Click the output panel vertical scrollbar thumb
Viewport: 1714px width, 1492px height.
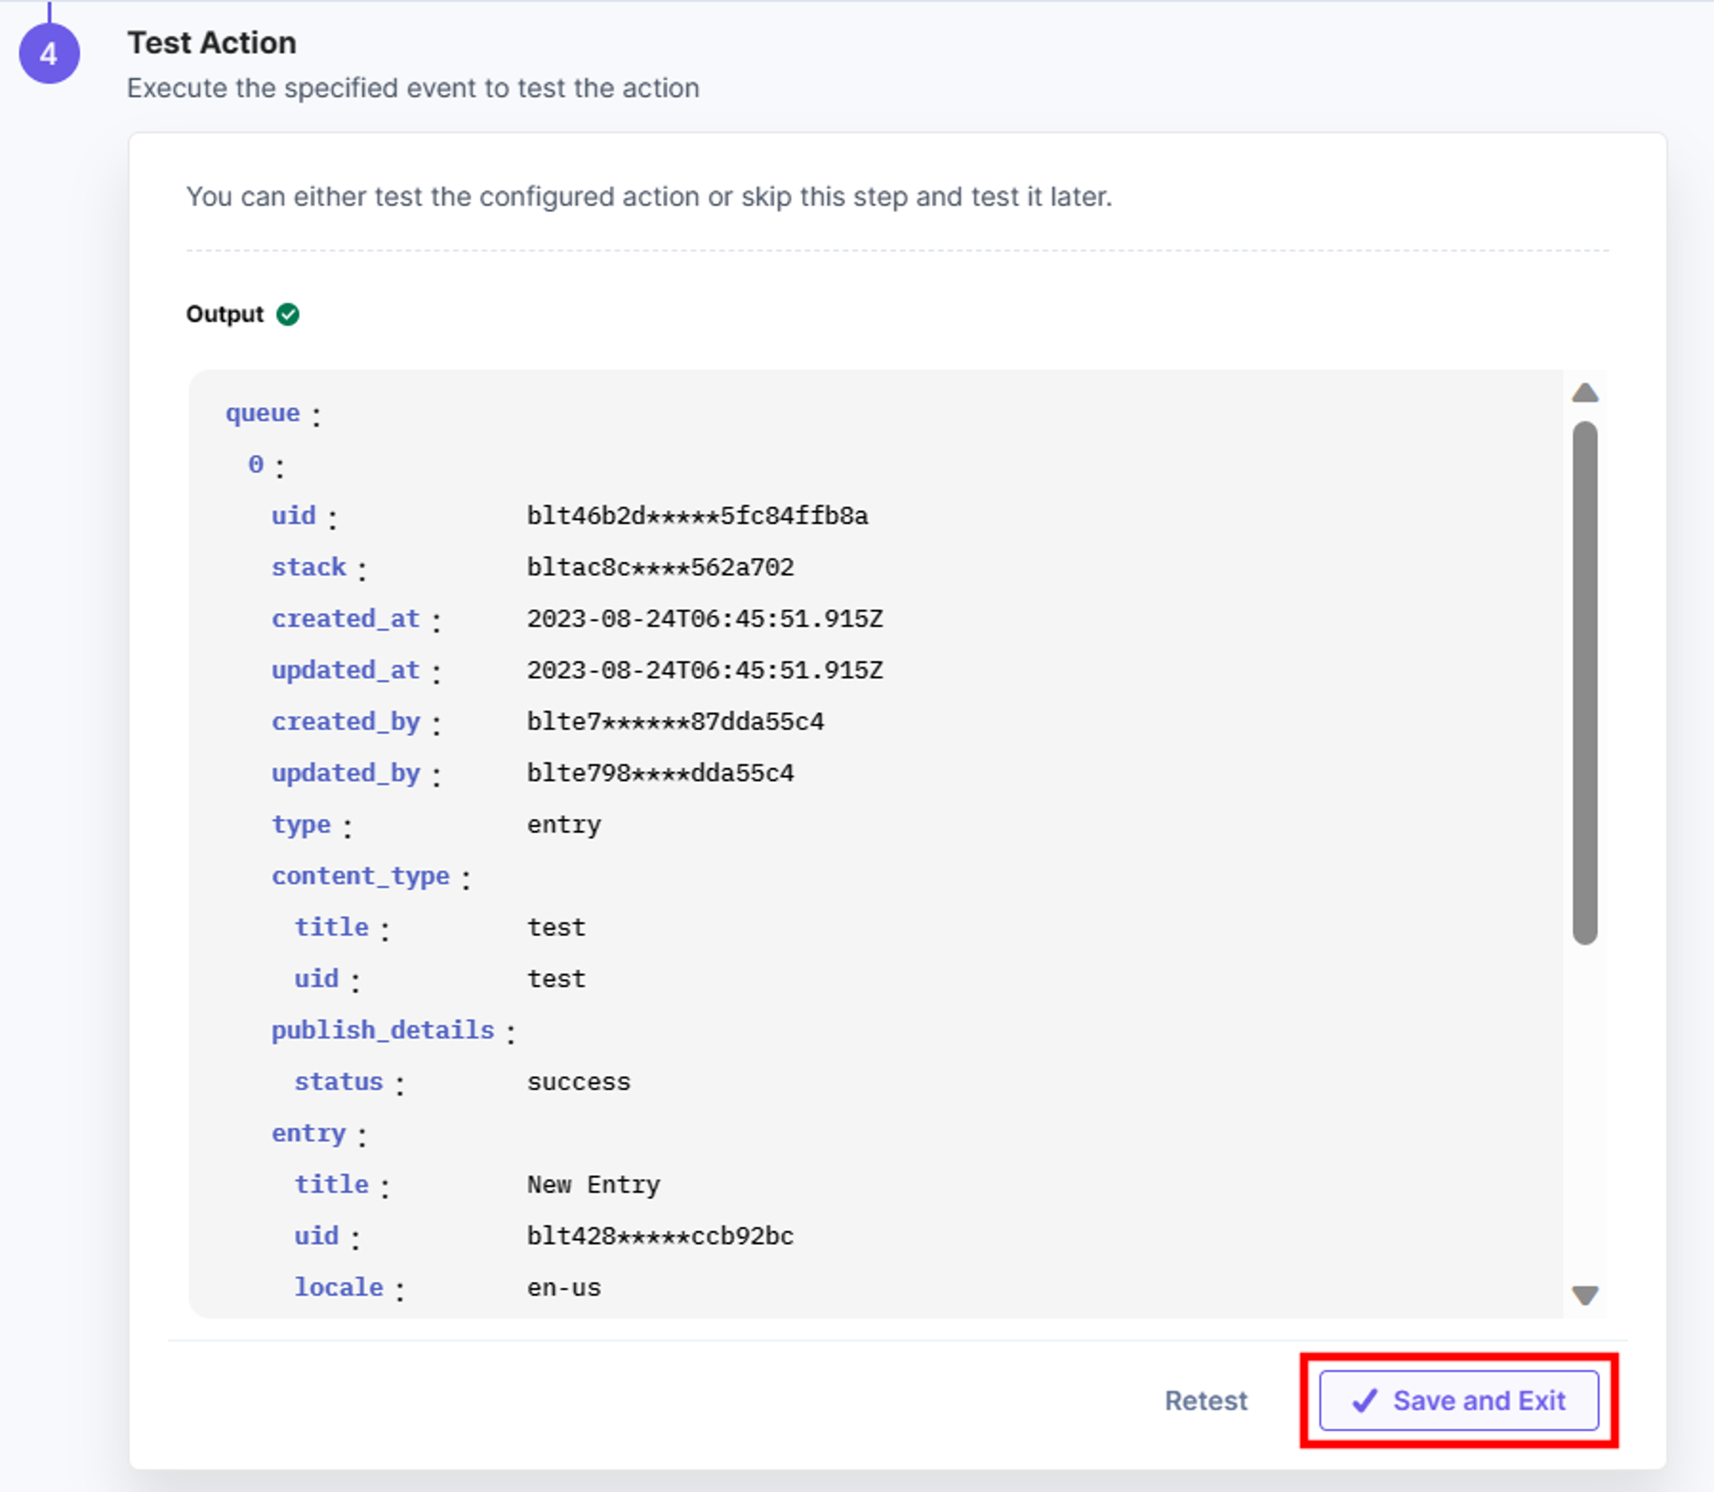pos(1585,683)
